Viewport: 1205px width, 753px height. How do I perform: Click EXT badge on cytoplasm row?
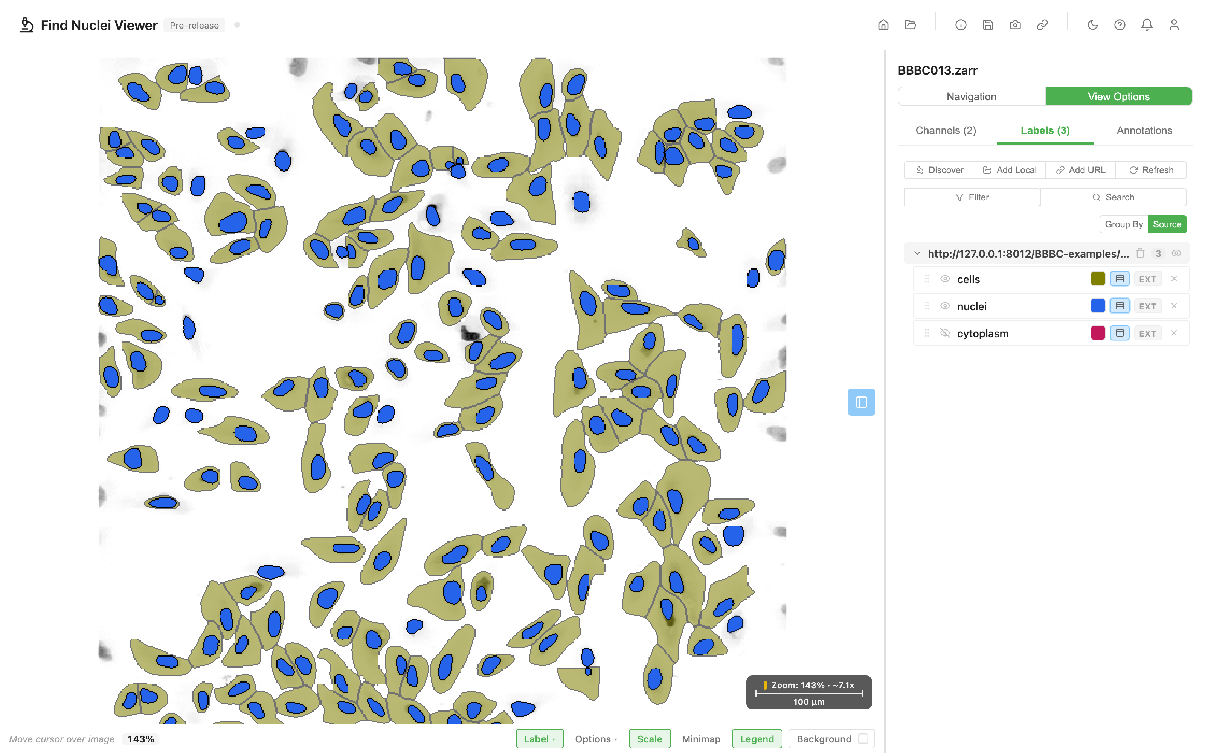coord(1147,334)
